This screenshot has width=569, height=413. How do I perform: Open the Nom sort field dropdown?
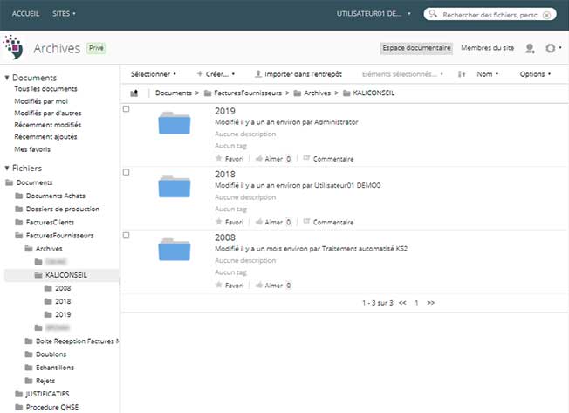(x=487, y=74)
